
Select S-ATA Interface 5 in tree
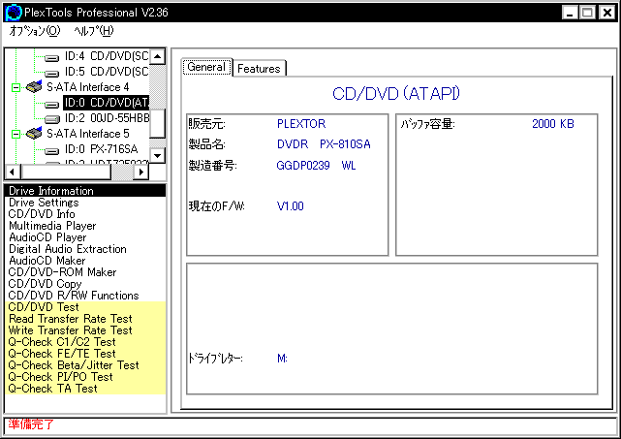pyautogui.click(x=88, y=134)
